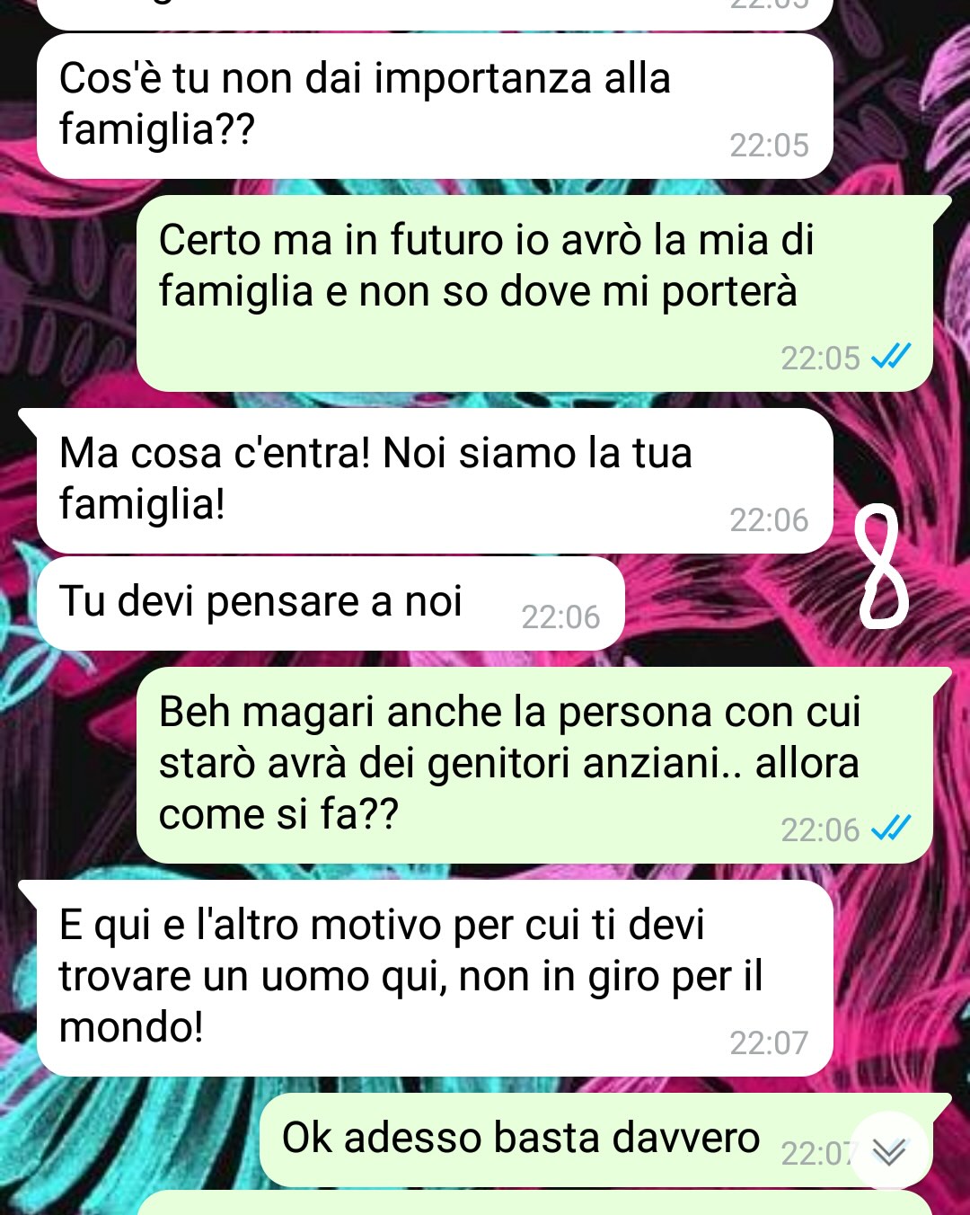970x1215 pixels.
Task: Tap the partially visible green bubble at bottom edge
Action: coord(533,1204)
